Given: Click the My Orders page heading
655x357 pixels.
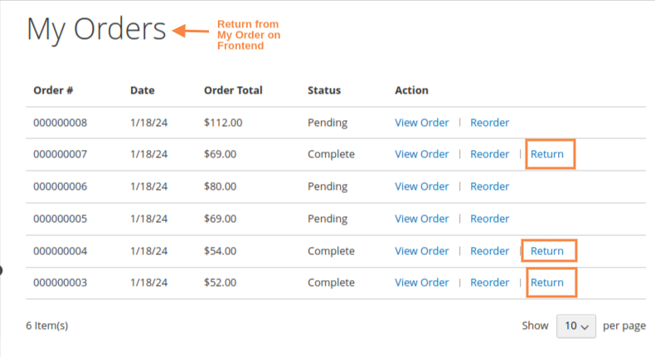Looking at the screenshot, I should pyautogui.click(x=96, y=31).
